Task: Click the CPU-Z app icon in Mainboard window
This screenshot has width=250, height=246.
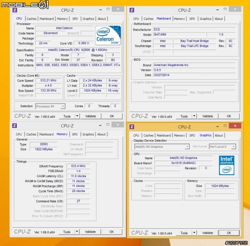Action: pos(132,10)
